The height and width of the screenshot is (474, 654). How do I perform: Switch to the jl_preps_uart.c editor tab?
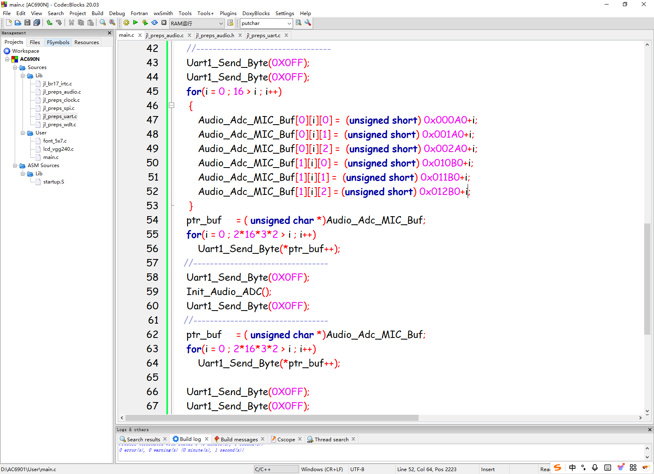pos(264,35)
